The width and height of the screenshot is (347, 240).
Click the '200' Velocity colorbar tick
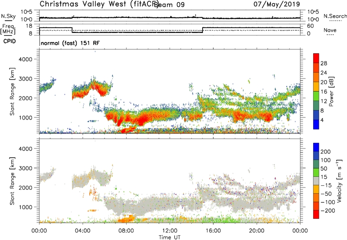tap(326, 152)
